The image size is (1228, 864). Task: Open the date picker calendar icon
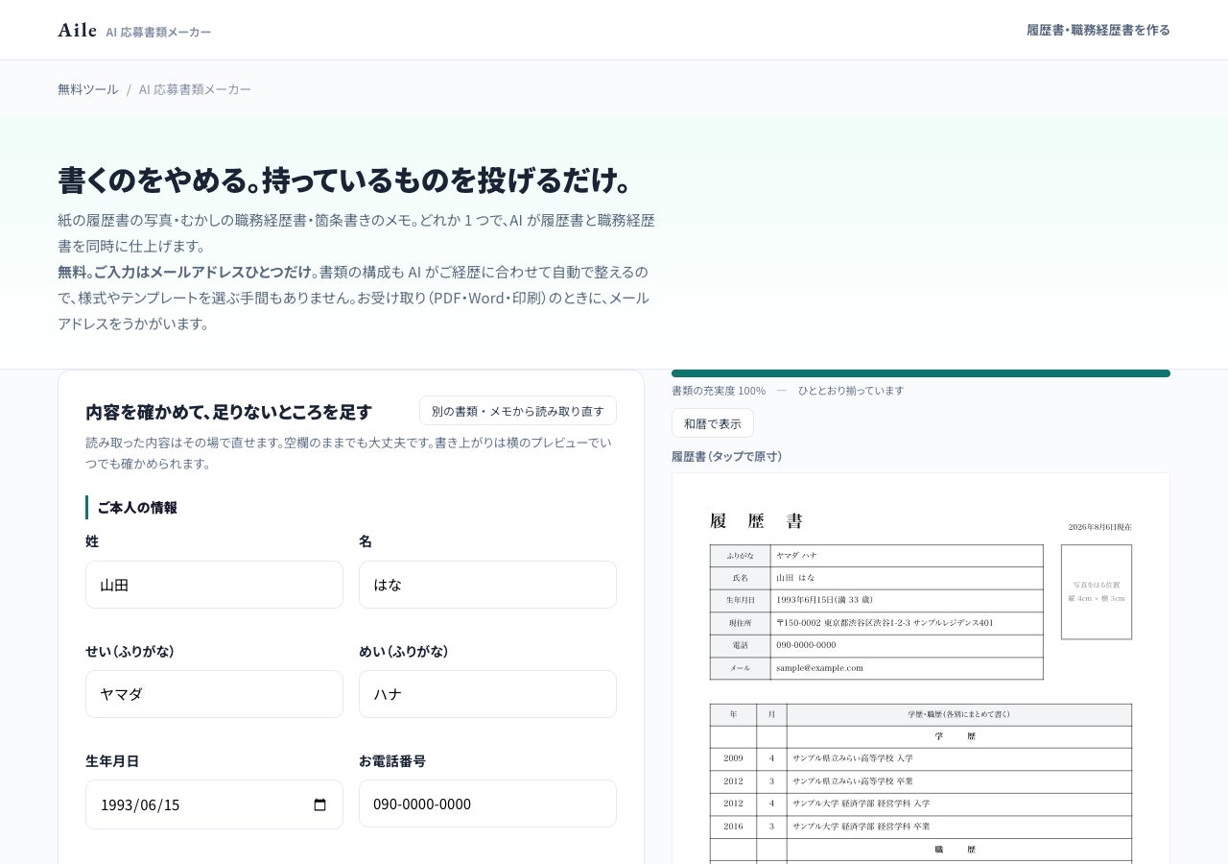[320, 804]
